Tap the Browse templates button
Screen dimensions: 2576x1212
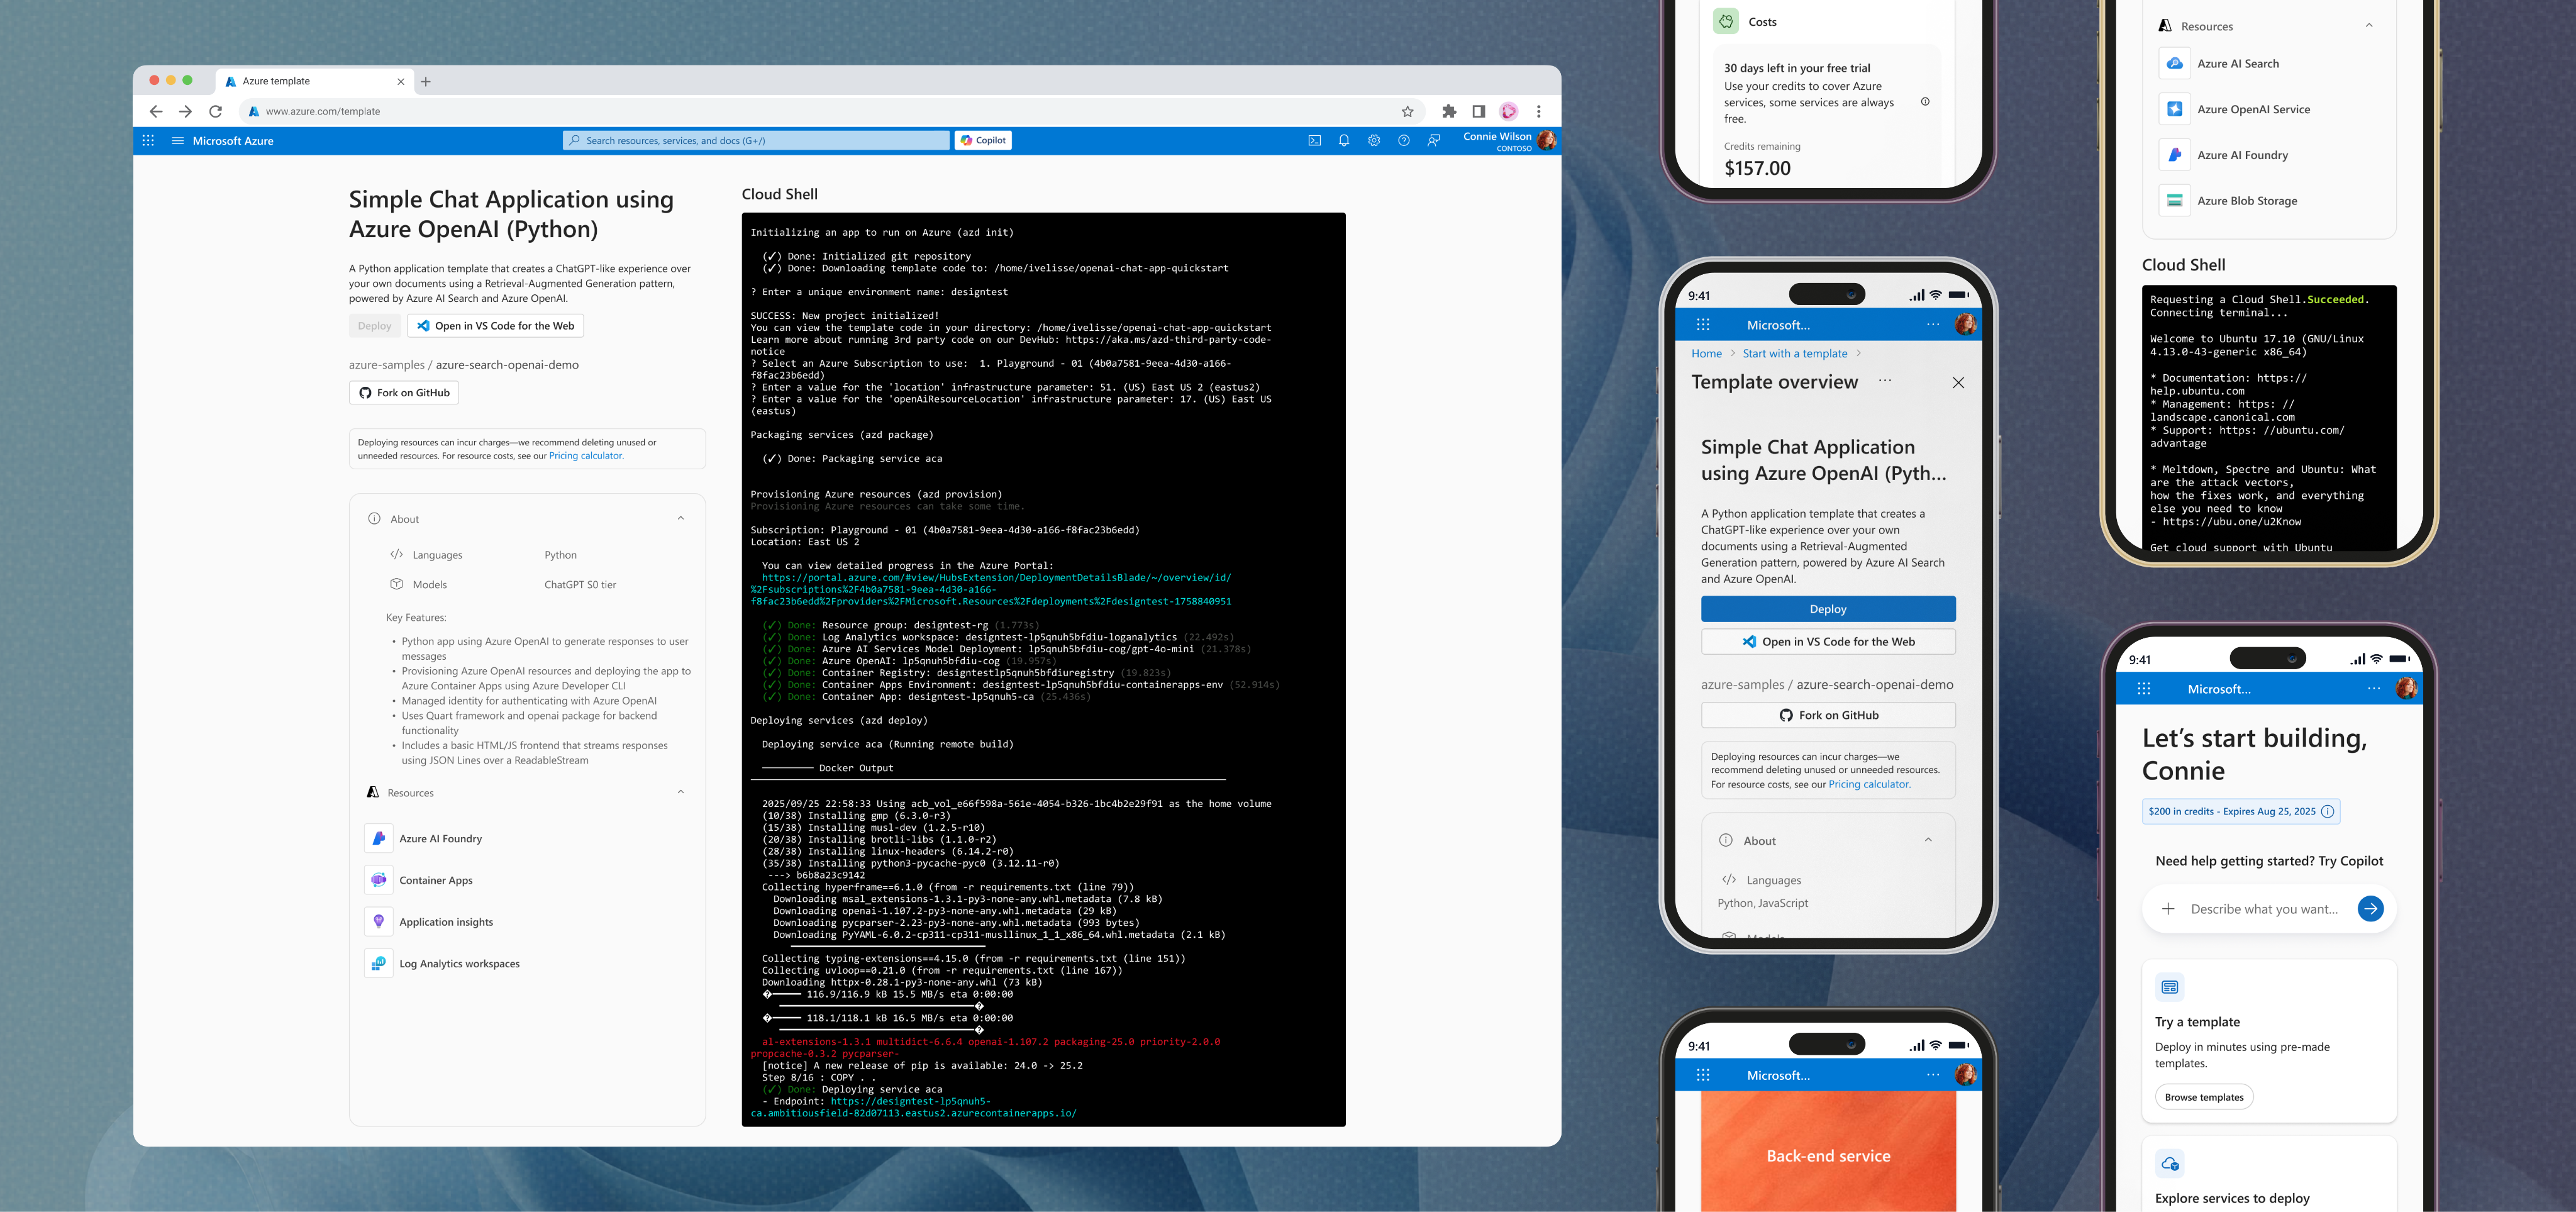2204,1097
